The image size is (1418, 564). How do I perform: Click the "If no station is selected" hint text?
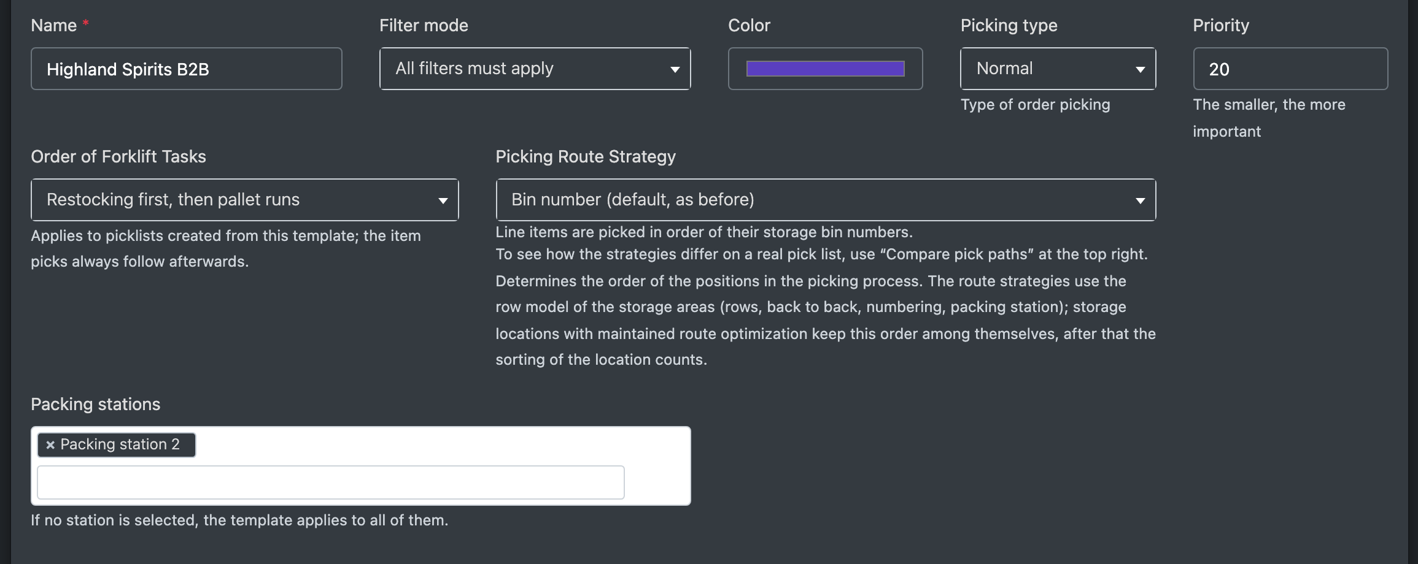pos(239,520)
